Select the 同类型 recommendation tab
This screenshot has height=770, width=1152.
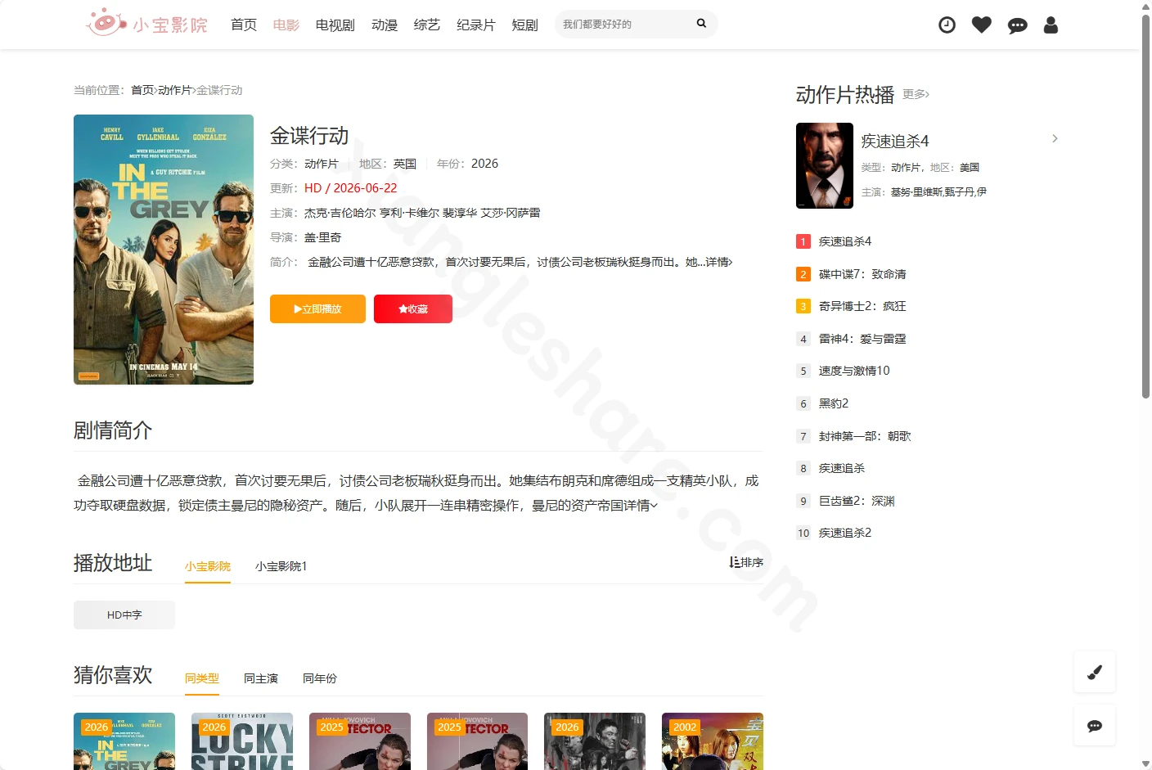pyautogui.click(x=202, y=678)
